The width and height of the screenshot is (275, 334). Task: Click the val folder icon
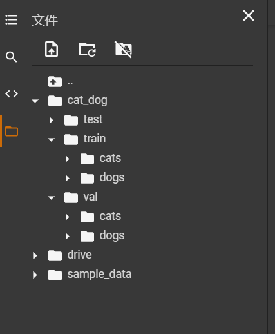[71, 197]
